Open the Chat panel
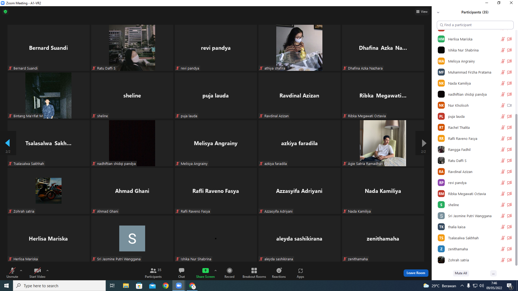The height and width of the screenshot is (291, 518). coord(182,273)
